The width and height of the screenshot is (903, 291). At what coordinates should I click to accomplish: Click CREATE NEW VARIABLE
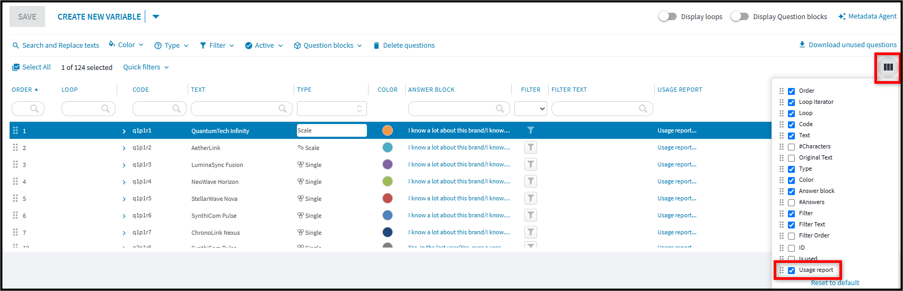[99, 17]
